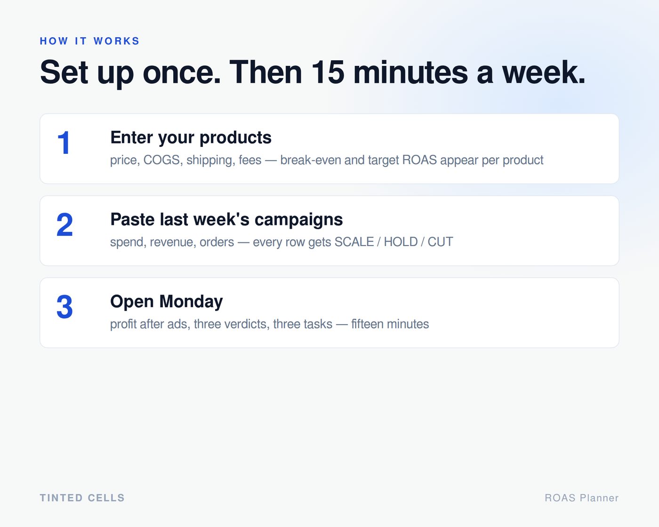The width and height of the screenshot is (659, 527).
Task: Click the ROAS Planner footer text
Action: [x=582, y=498]
